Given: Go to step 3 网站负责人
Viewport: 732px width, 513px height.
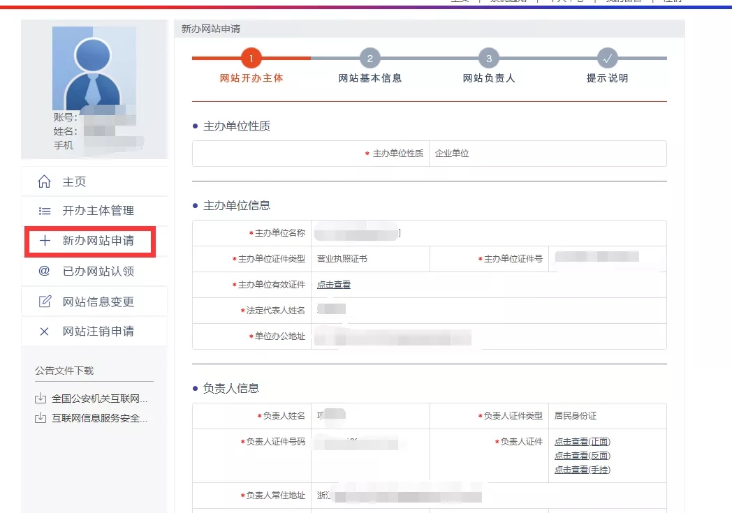Looking at the screenshot, I should tap(489, 59).
